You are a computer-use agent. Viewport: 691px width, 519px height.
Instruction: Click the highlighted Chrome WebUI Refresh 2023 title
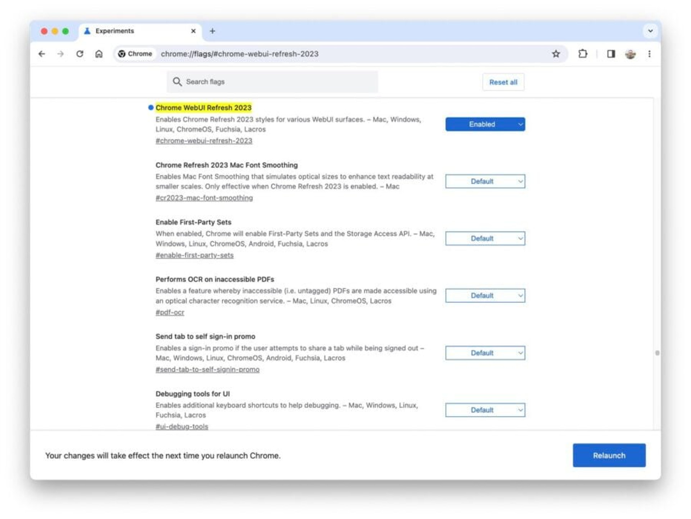pos(203,108)
